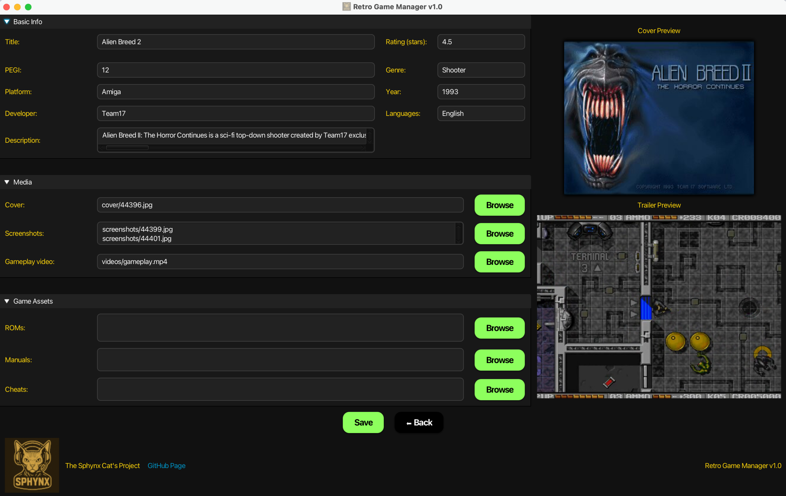The height and width of the screenshot is (496, 786).
Task: Click the Back arrow button
Action: click(419, 422)
